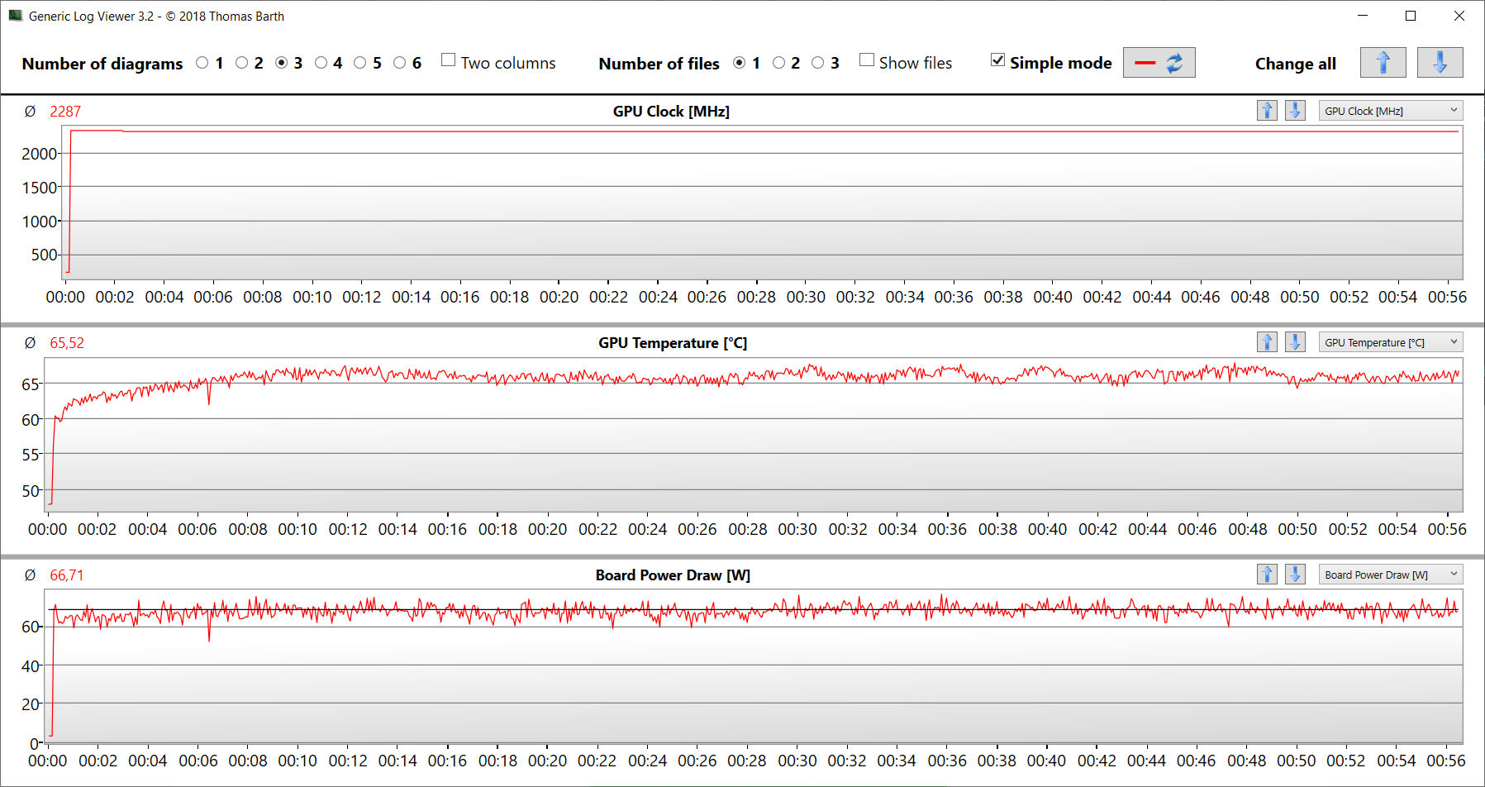Click the up arrow beside GPU Clock dropdown
This screenshot has width=1485, height=787.
1267,111
